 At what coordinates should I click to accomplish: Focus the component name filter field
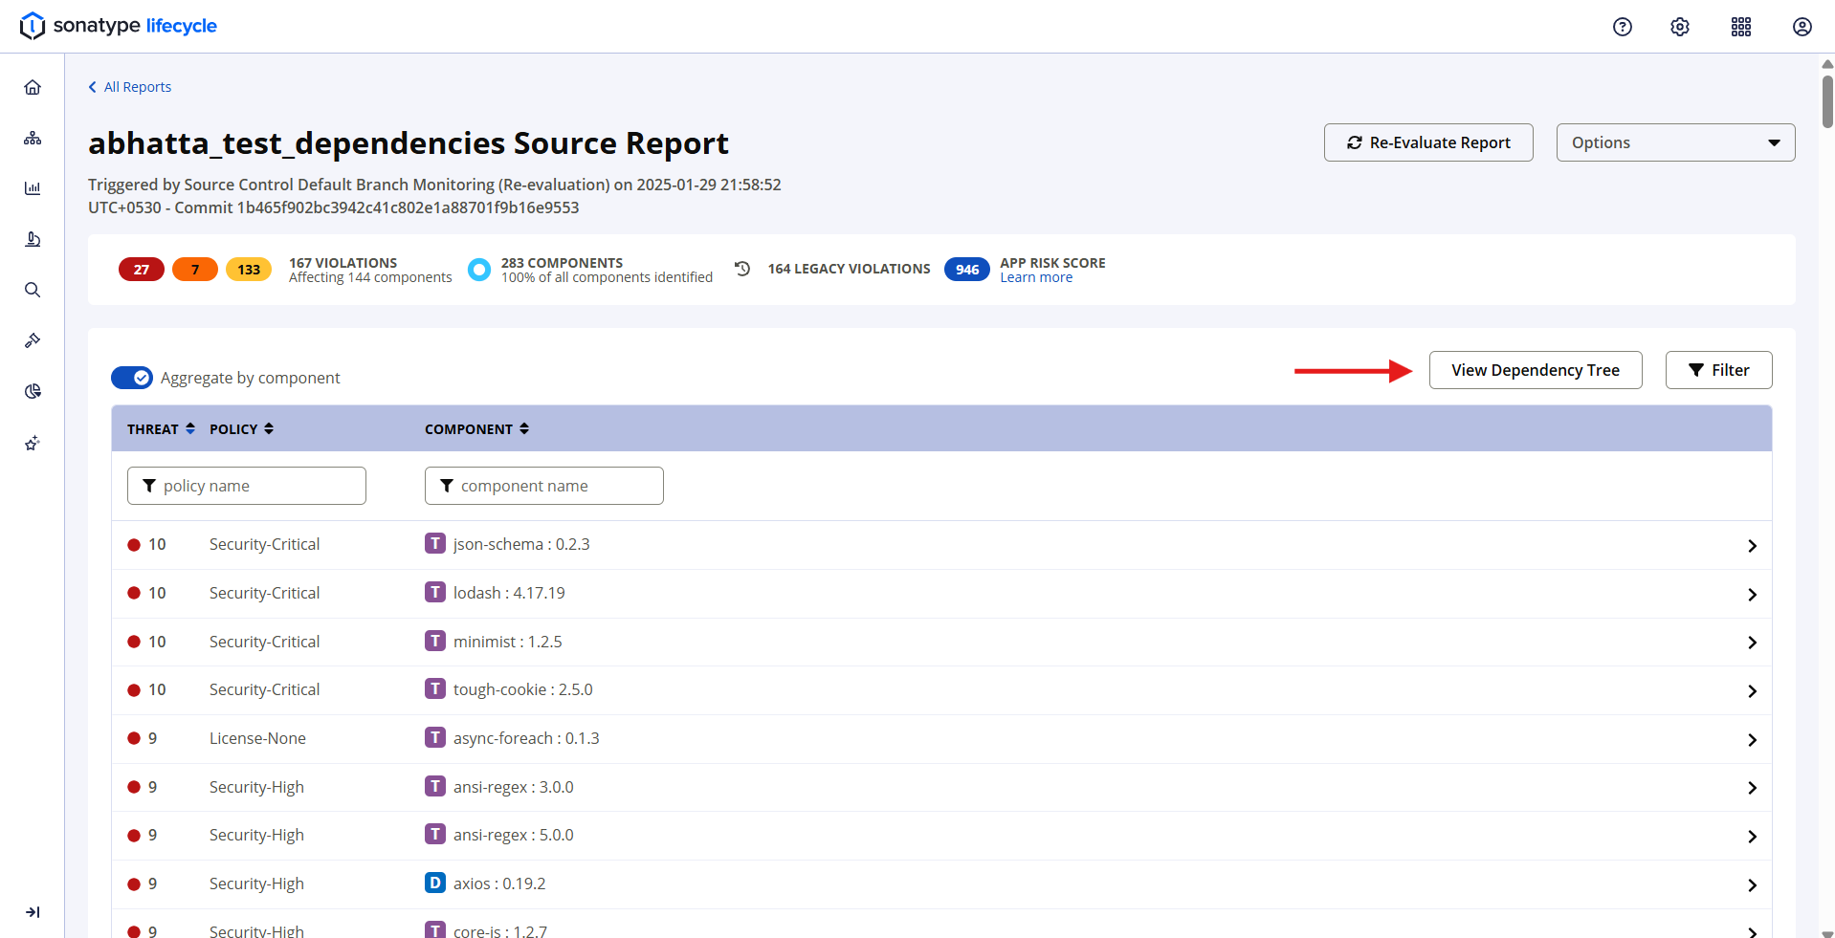coord(544,486)
